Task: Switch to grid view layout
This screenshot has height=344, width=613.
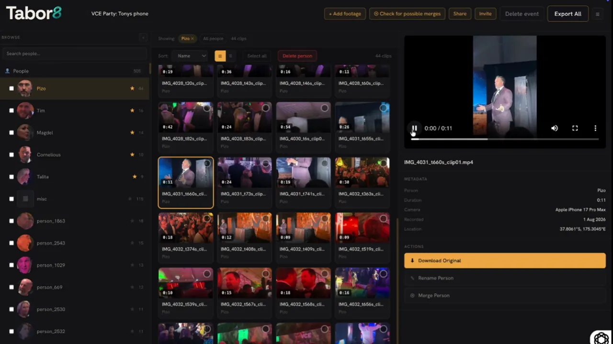Action: (x=220, y=56)
